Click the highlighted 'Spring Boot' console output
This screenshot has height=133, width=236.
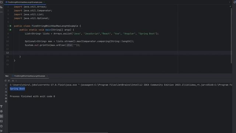[x=17, y=89]
